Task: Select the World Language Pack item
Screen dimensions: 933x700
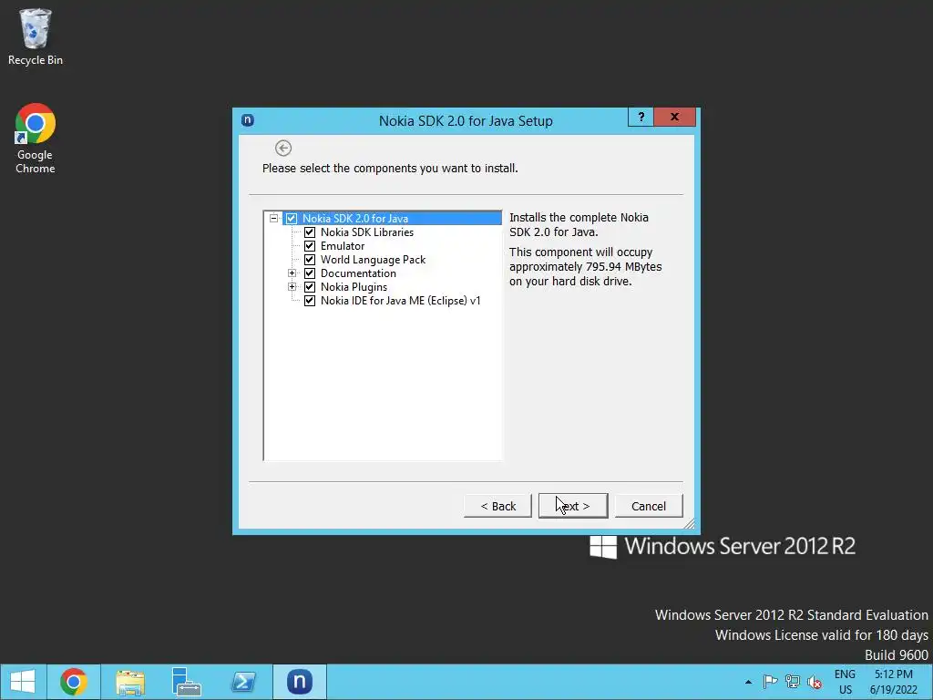Action: click(x=373, y=260)
